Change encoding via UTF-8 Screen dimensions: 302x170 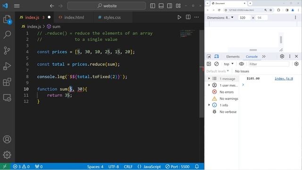tap(113, 167)
